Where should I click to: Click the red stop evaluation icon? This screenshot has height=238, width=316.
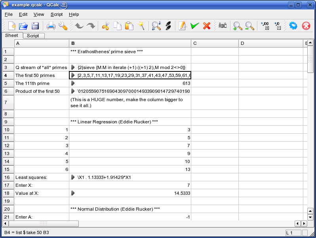306,26
